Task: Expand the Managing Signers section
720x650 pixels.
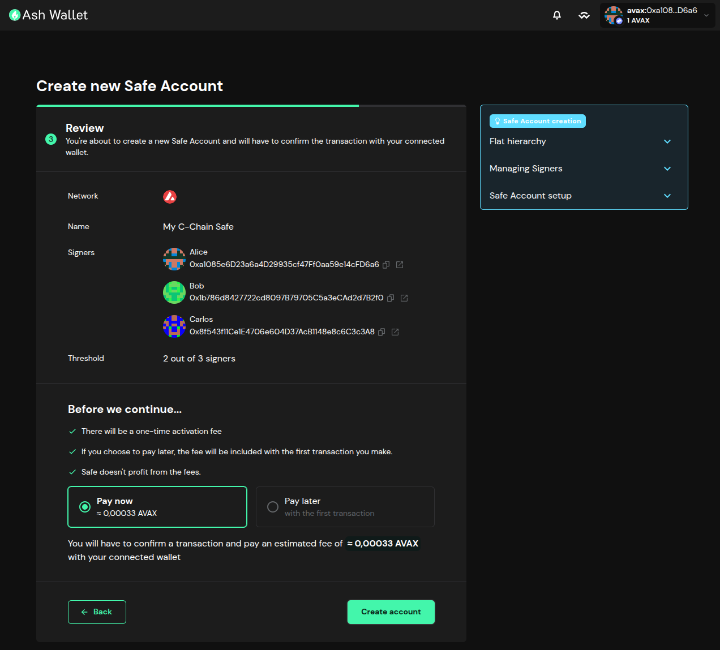Action: pyautogui.click(x=584, y=169)
